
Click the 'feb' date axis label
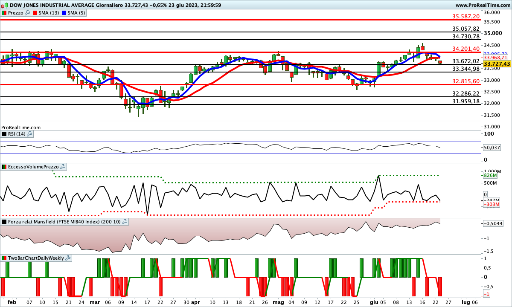pos(12,302)
